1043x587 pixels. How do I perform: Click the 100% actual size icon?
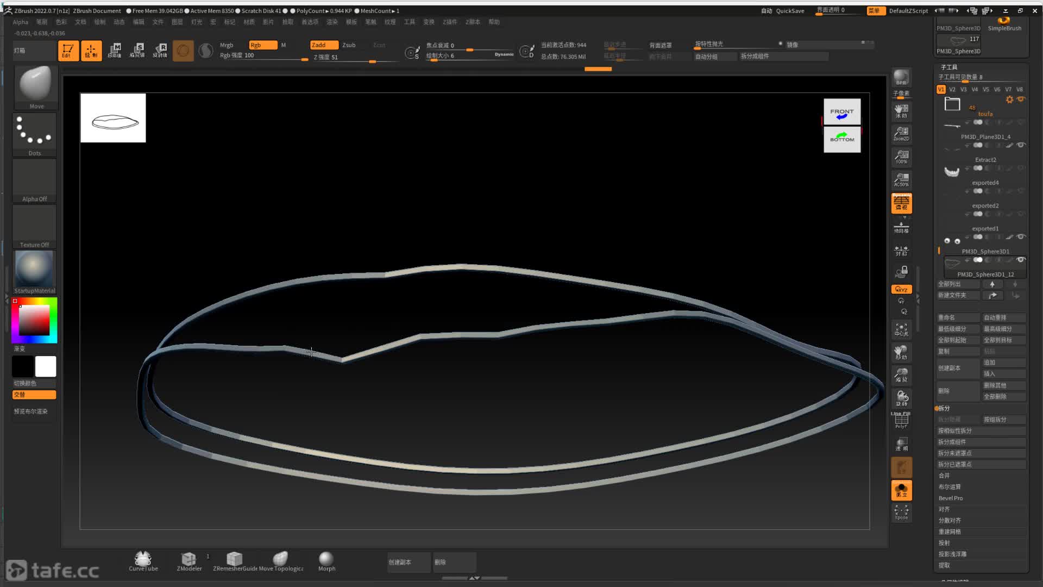pos(901,157)
